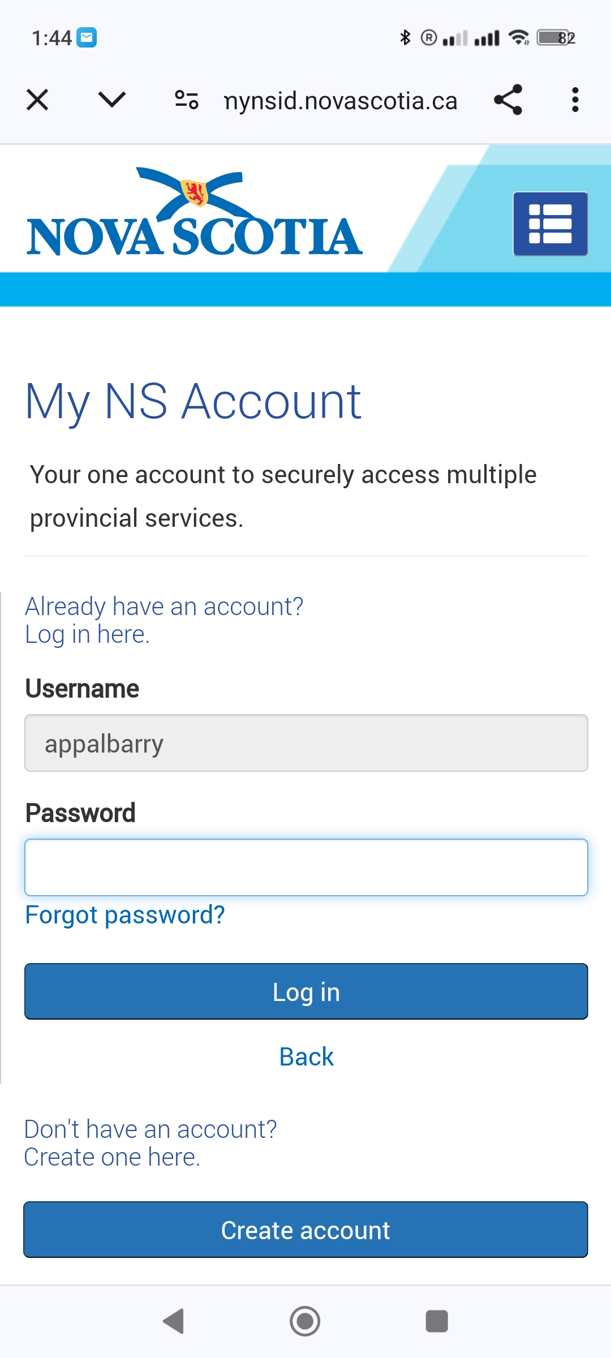Tap the My NS Account heading

pos(193,401)
